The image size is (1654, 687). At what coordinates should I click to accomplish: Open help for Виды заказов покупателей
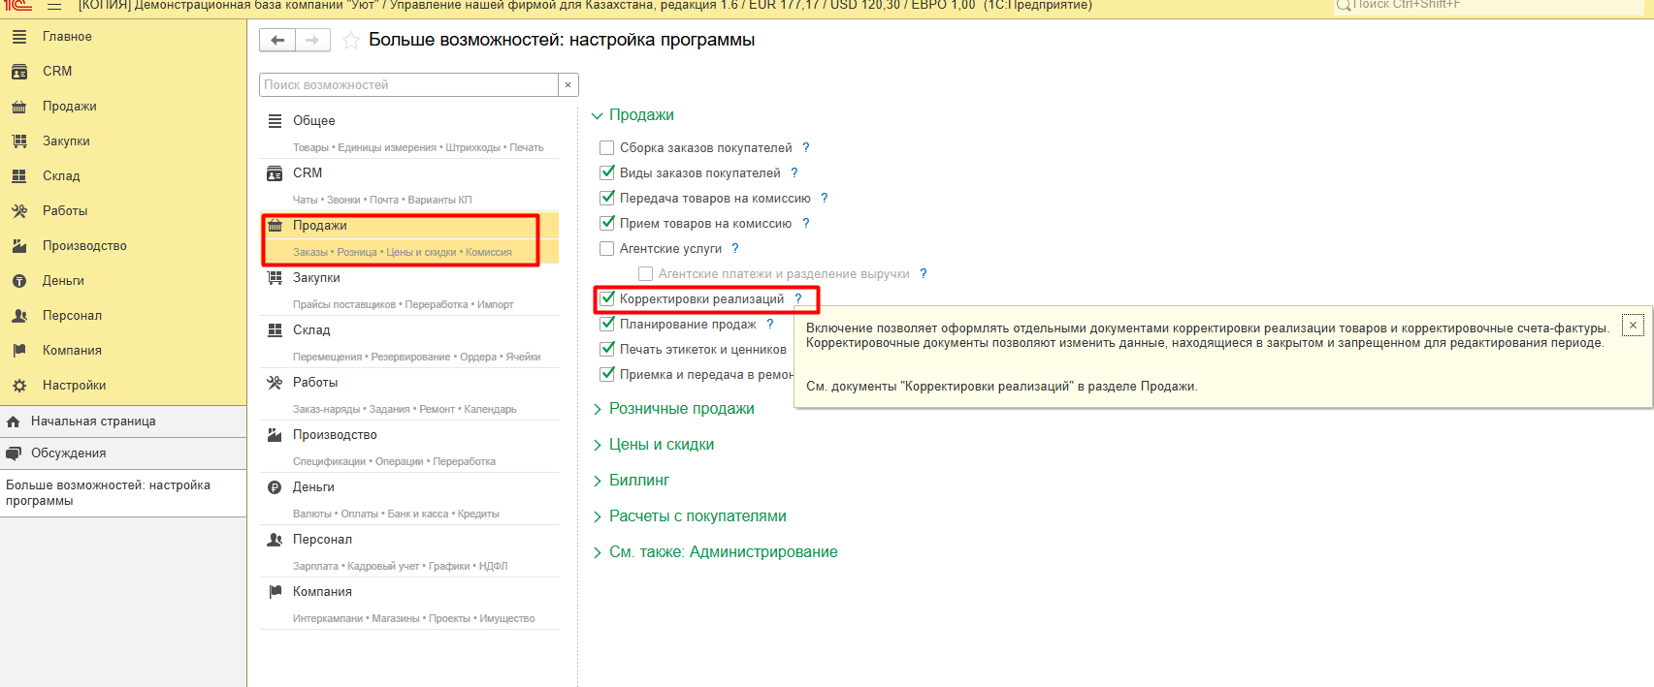tap(794, 173)
